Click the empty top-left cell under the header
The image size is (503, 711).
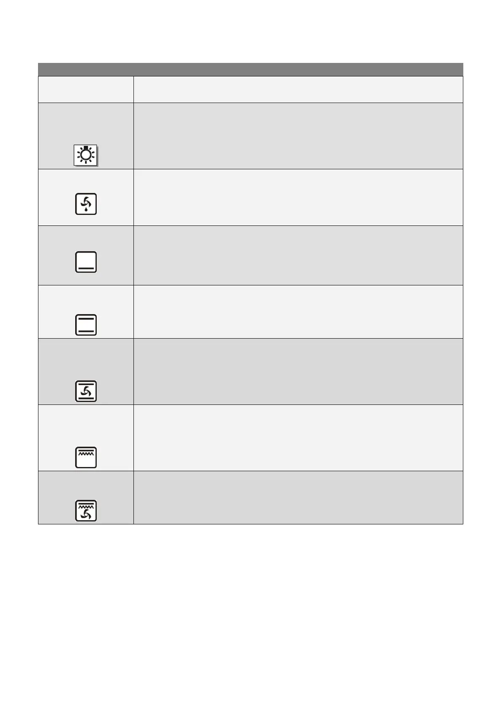[86, 90]
